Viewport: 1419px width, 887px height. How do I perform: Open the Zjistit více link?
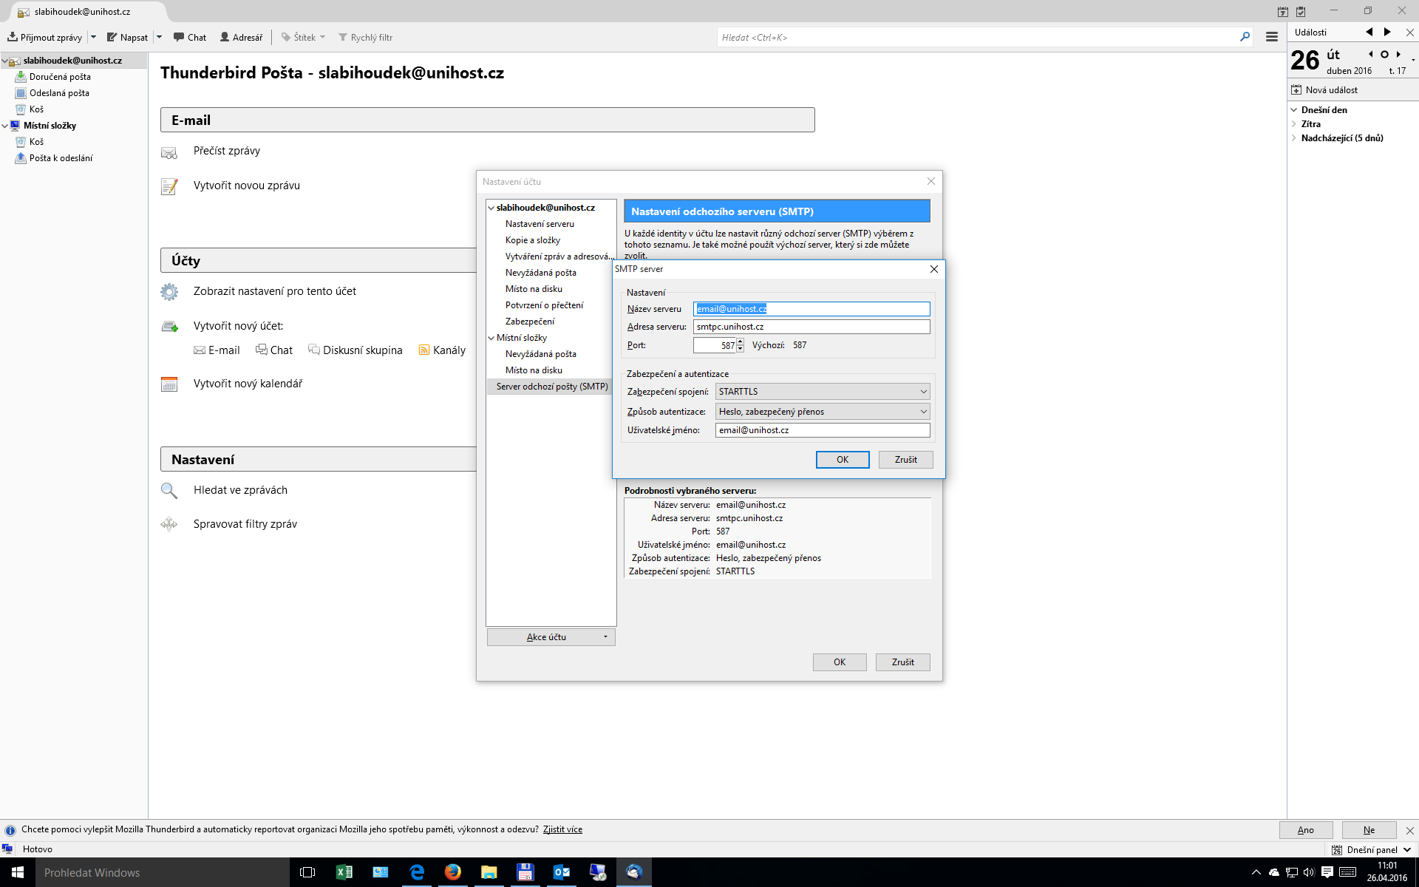tap(562, 829)
